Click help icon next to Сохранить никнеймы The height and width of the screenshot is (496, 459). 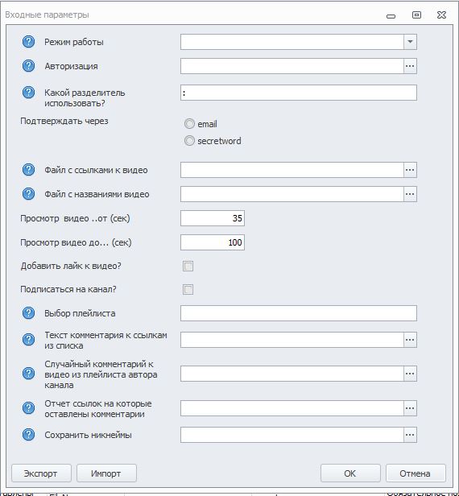pyautogui.click(x=28, y=435)
